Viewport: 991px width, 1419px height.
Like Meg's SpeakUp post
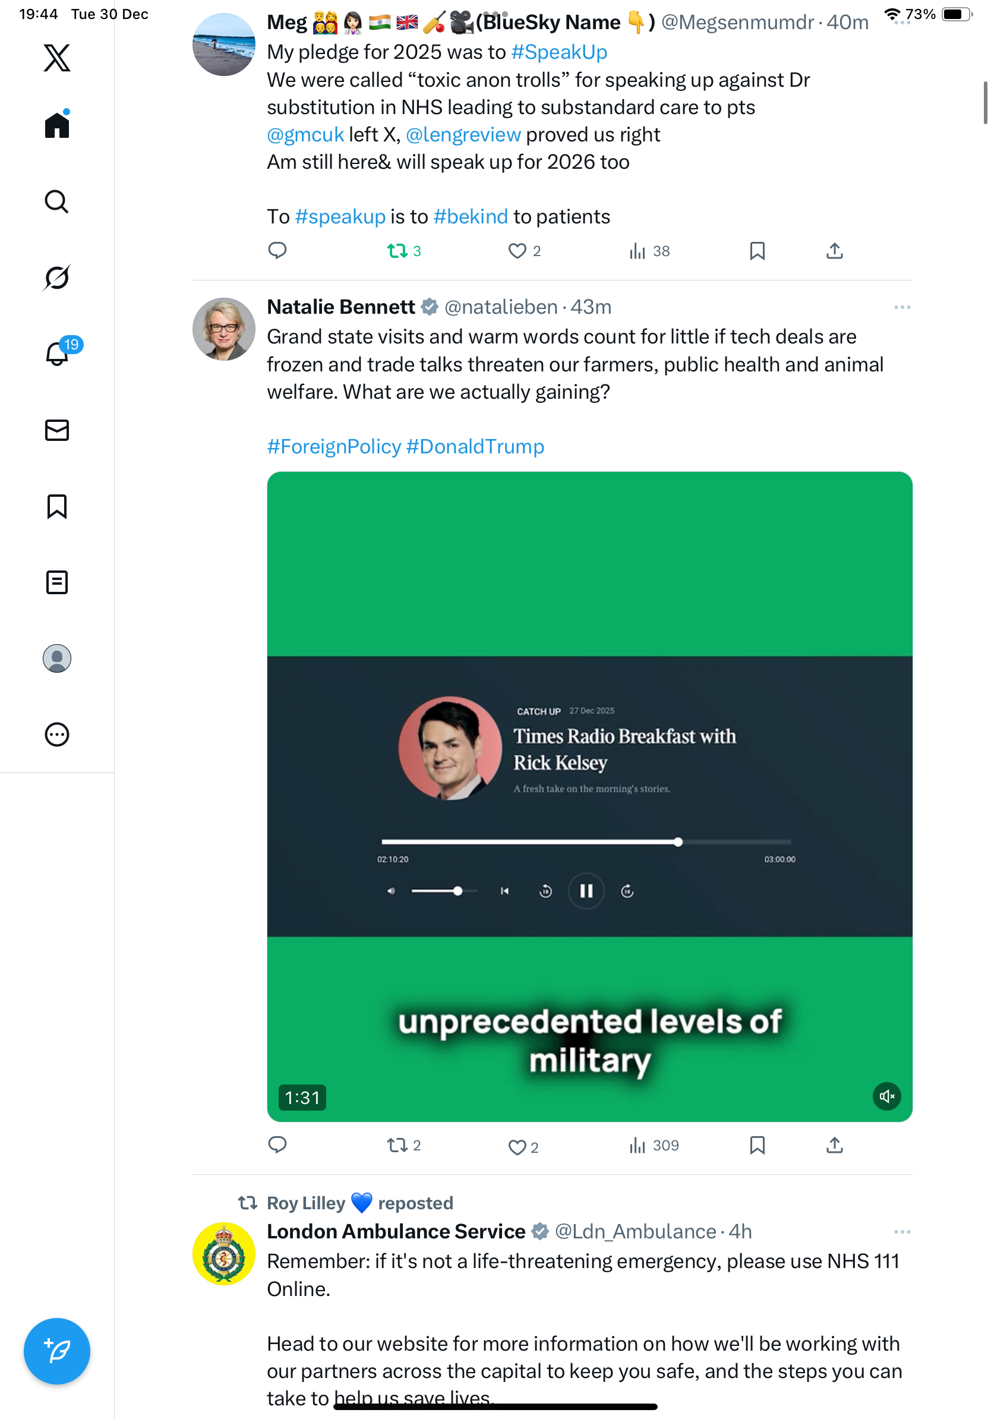tap(517, 251)
